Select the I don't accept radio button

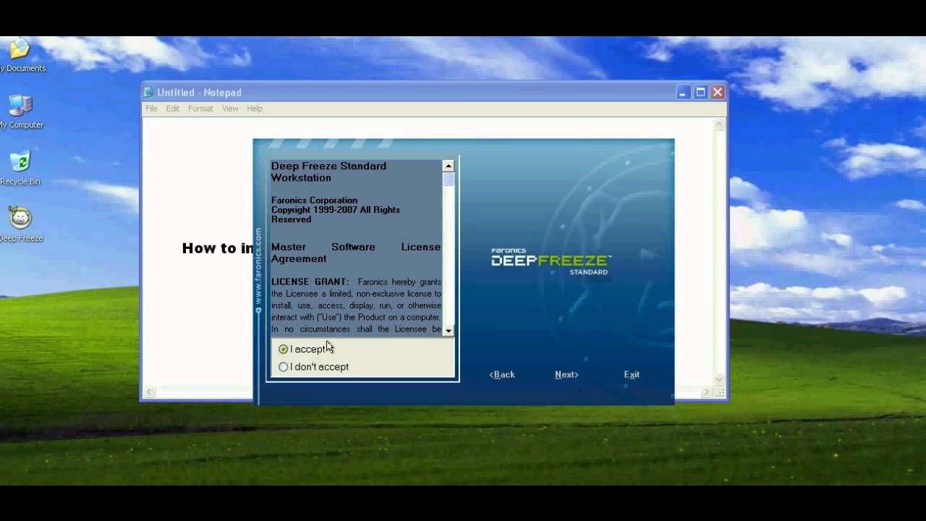pyautogui.click(x=284, y=367)
